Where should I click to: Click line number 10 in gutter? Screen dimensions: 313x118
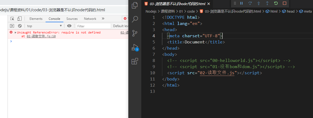(x=153, y=73)
